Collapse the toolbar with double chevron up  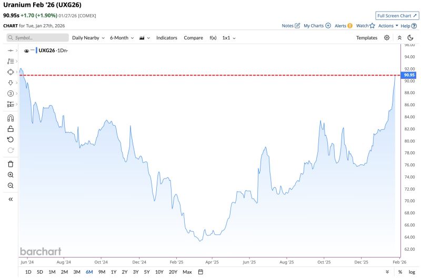[399, 38]
